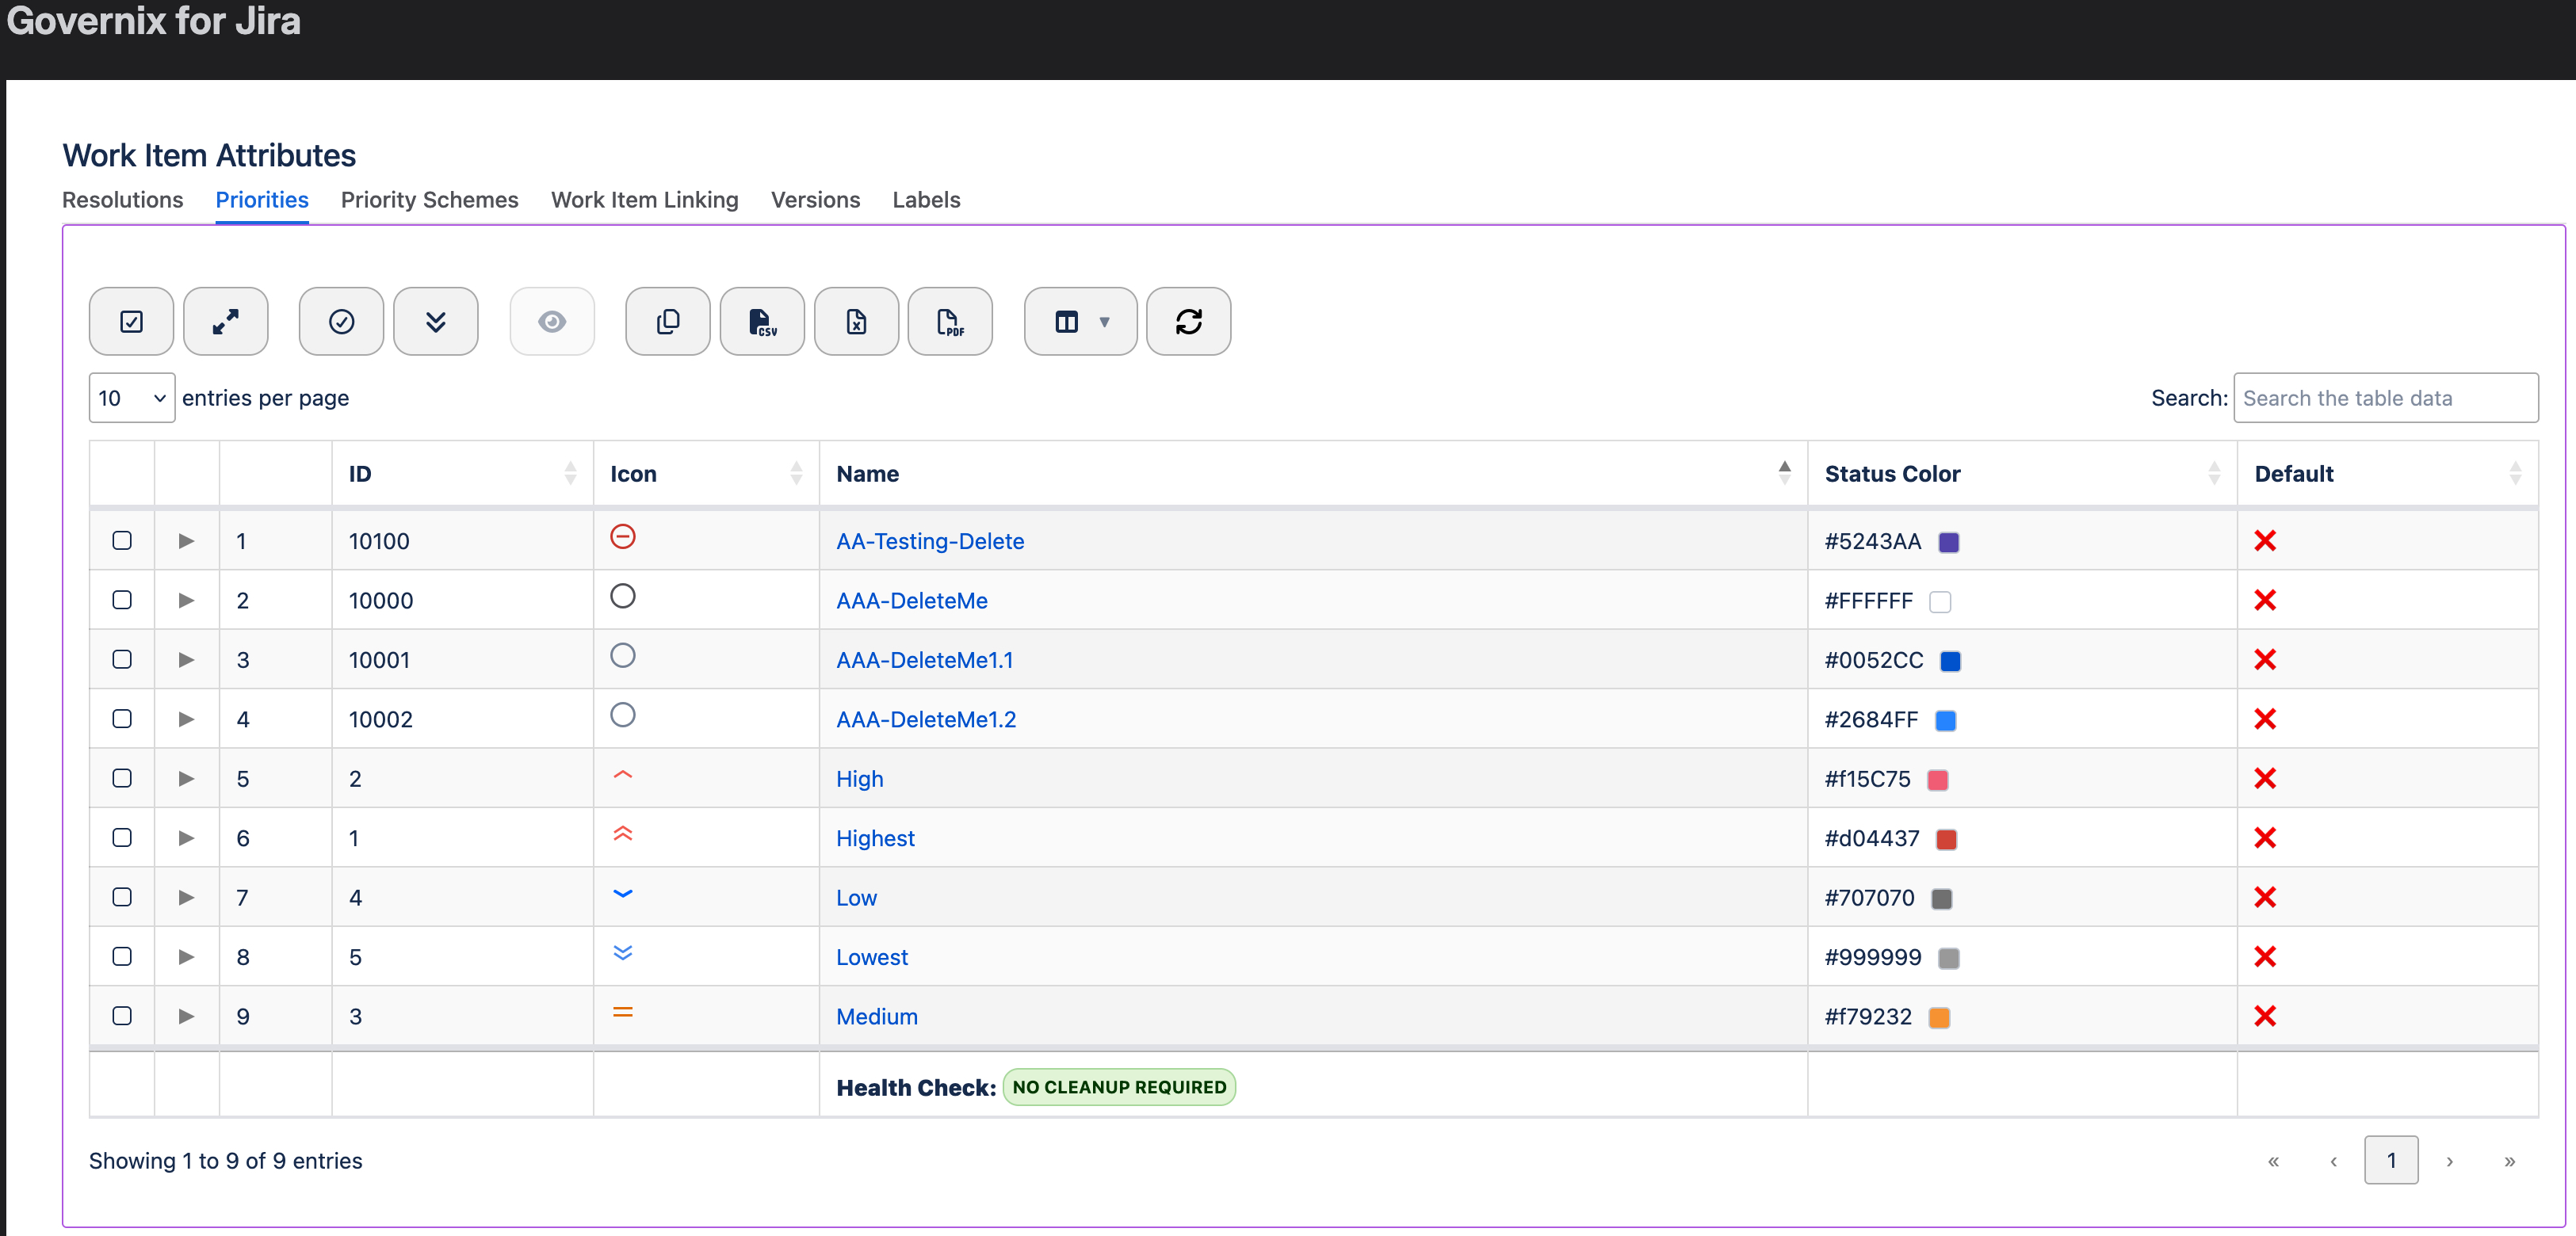Open the Medium priority link
This screenshot has height=1236, width=2576.
pyautogui.click(x=877, y=1016)
